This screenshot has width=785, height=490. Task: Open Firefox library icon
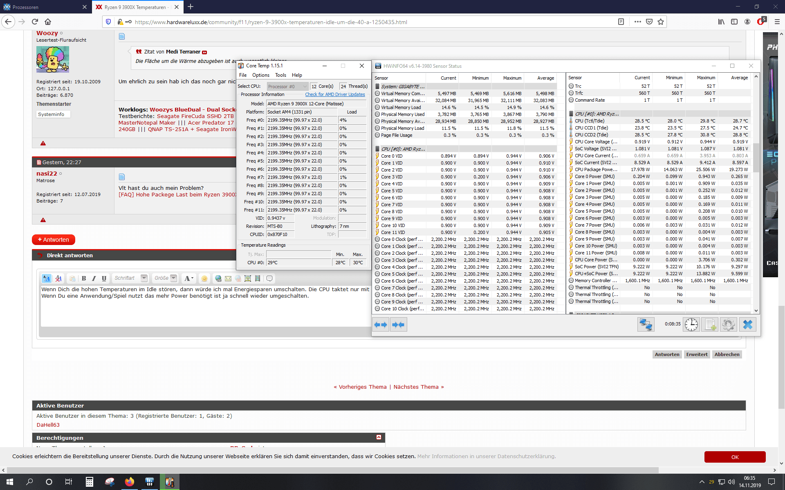721,22
